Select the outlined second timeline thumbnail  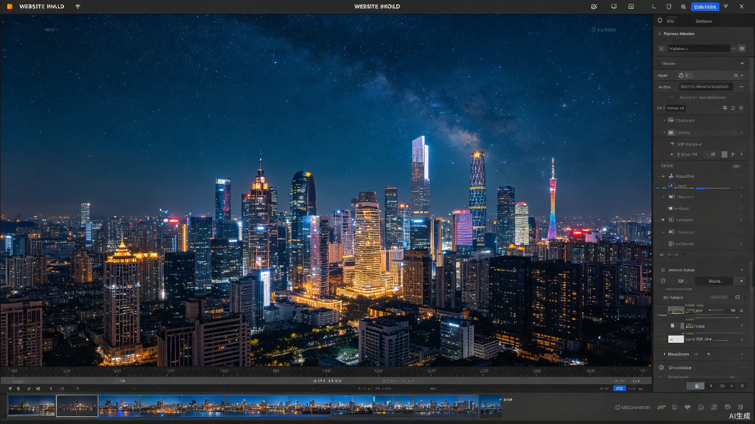[x=77, y=405]
